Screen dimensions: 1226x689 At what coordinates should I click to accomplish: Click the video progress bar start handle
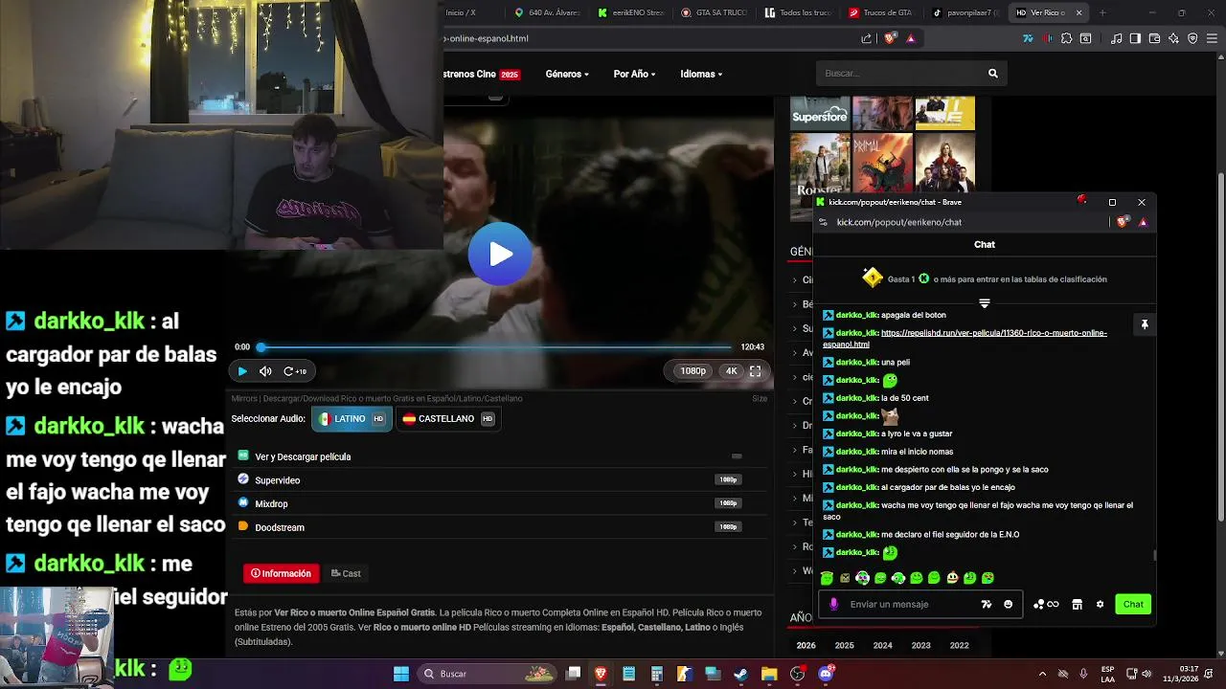pyautogui.click(x=261, y=347)
